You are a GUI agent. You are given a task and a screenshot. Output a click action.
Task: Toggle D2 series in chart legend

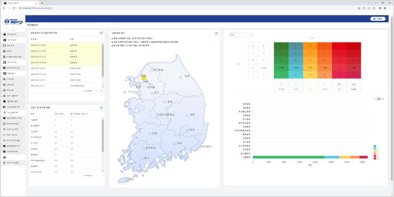376,159
